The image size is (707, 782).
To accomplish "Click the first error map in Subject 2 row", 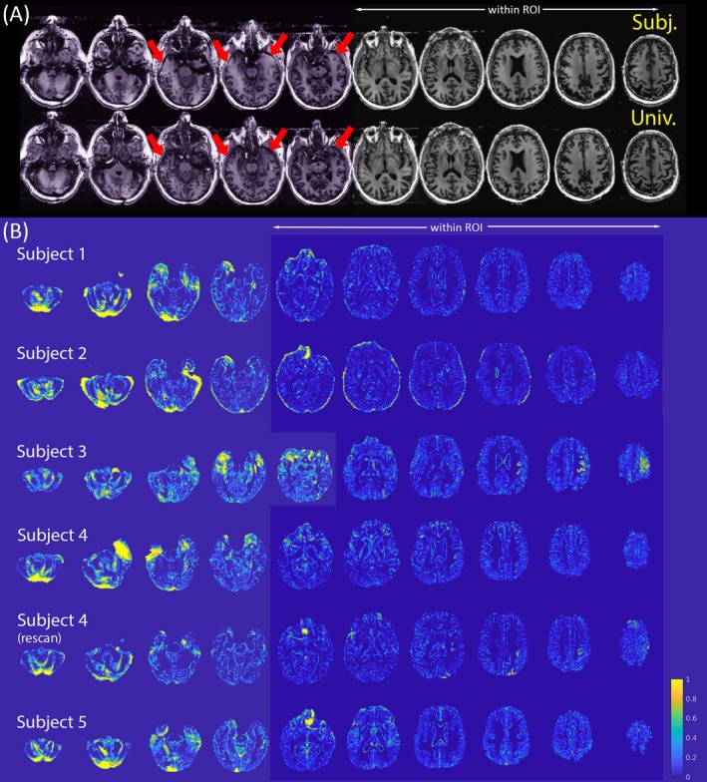I will [40, 389].
